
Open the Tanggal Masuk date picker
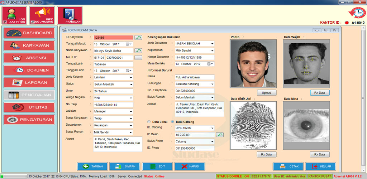click(129, 44)
